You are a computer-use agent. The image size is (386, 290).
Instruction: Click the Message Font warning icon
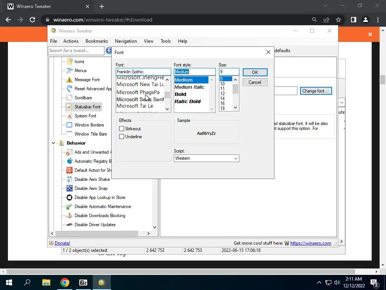pos(70,80)
